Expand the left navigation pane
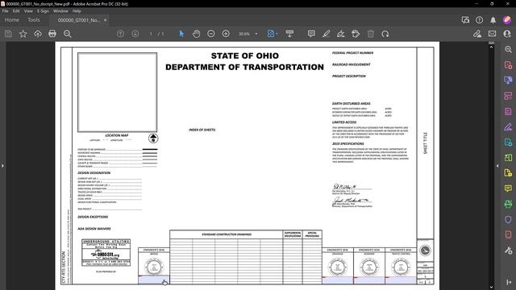The height and width of the screenshot is (290, 516). point(2,166)
